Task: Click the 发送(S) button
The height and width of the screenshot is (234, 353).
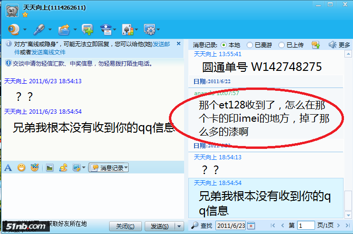Action: tap(159, 226)
